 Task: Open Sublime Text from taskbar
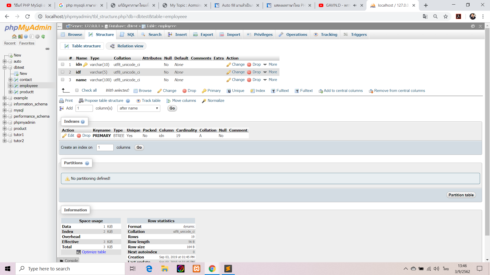coord(228,269)
